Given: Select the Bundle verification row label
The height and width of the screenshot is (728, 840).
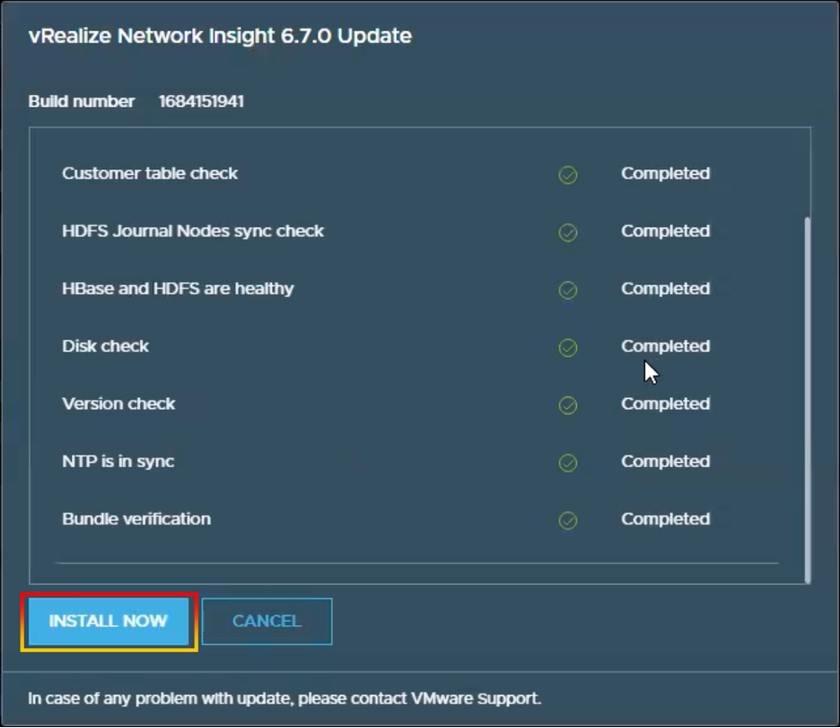Looking at the screenshot, I should click(x=136, y=519).
